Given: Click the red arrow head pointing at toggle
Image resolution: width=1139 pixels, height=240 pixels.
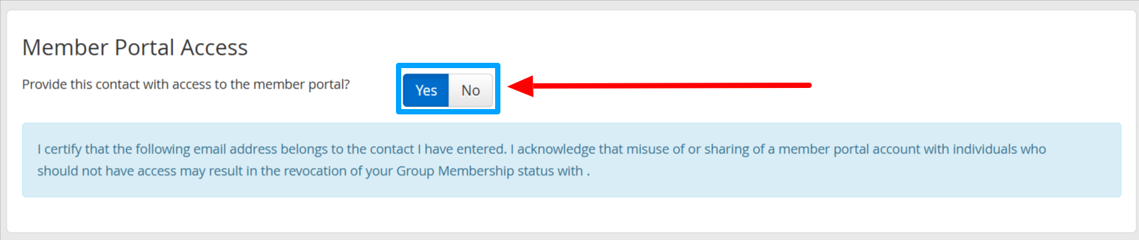Looking at the screenshot, I should pos(521,85).
